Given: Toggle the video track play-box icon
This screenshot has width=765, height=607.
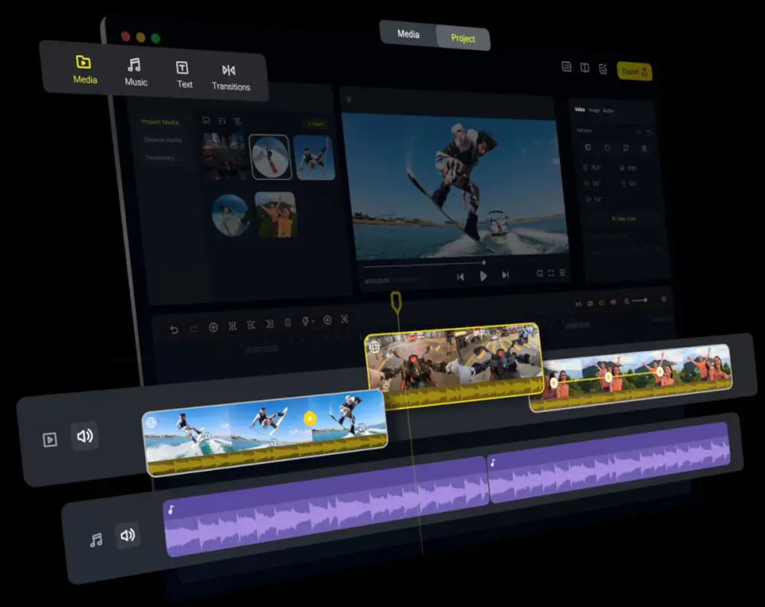Looking at the screenshot, I should pyautogui.click(x=50, y=440).
